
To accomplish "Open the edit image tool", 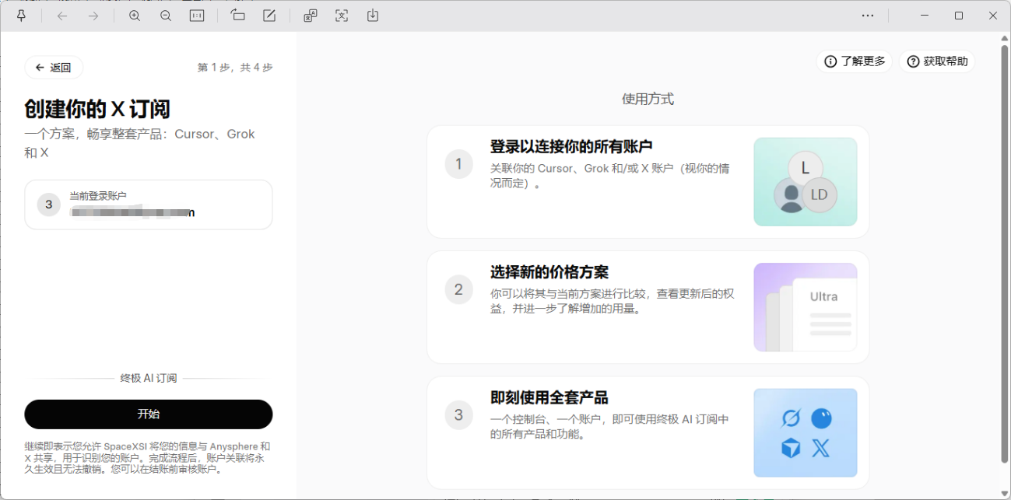I will pyautogui.click(x=269, y=16).
